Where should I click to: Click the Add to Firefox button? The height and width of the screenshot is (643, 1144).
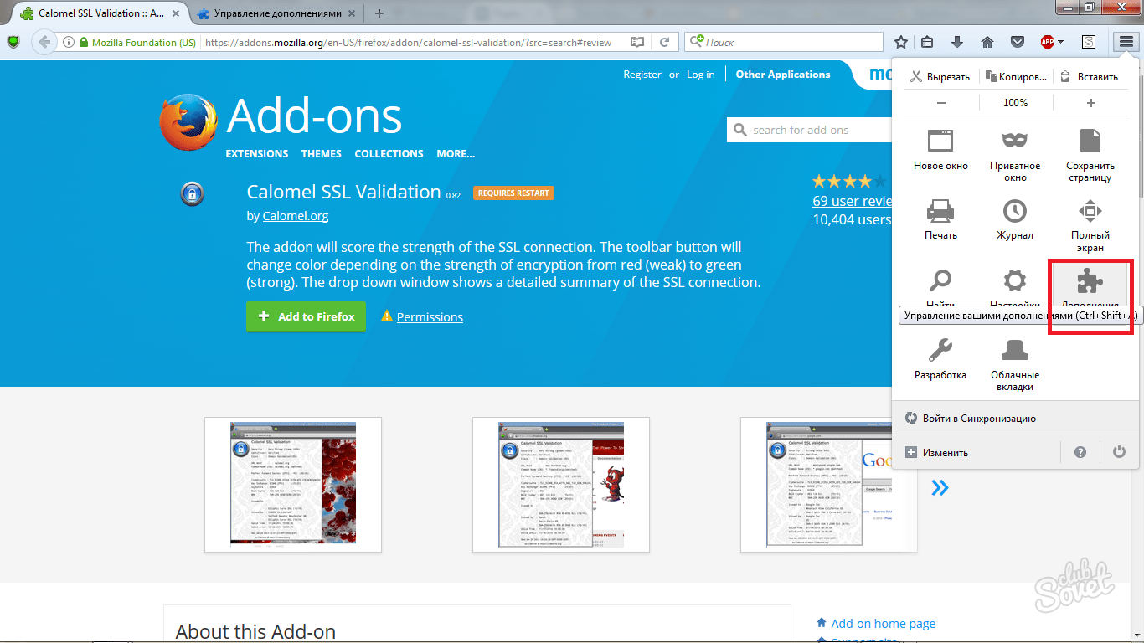[306, 316]
